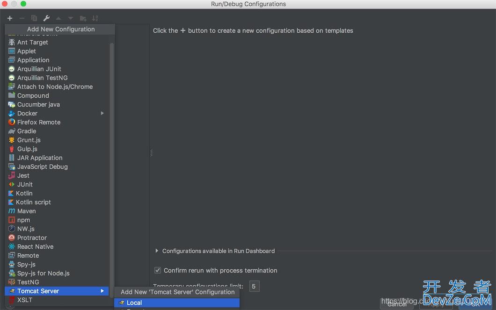
Task: Open templates with the wrench icon
Action: [x=46, y=18]
